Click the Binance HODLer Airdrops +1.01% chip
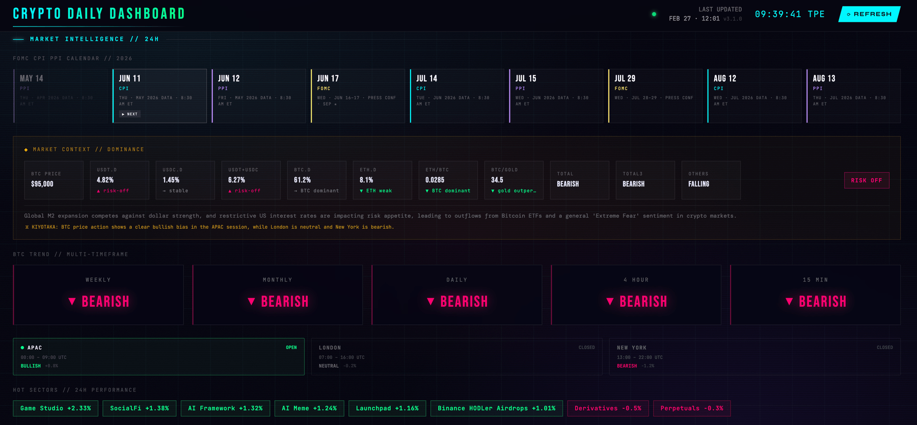 pos(497,408)
